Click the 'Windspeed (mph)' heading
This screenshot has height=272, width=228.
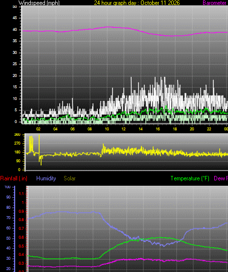tap(39, 3)
